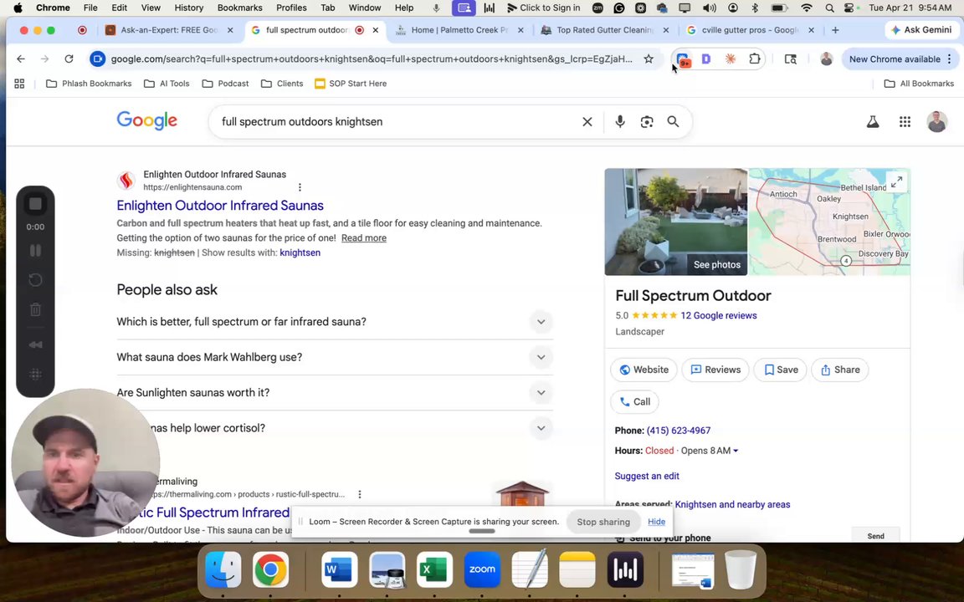Open Zoom from the Dock
The height and width of the screenshot is (602, 964).
482,569
